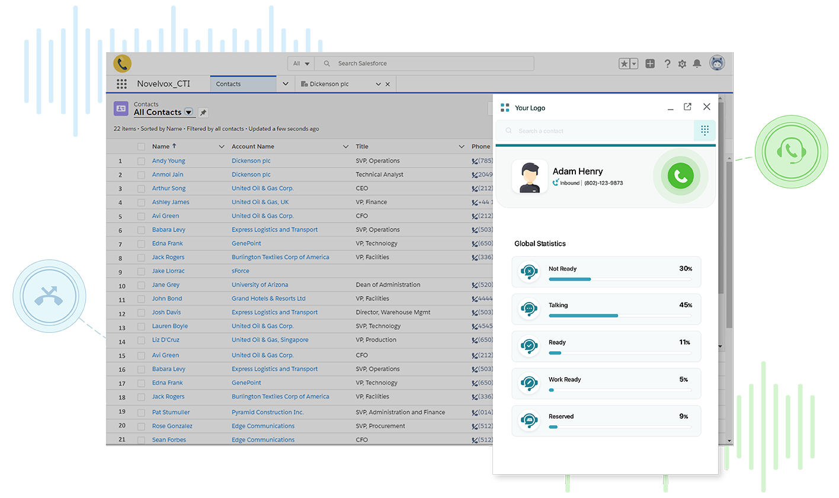Open the app launcher dots grid
This screenshot has width=839, height=498.
121,84
